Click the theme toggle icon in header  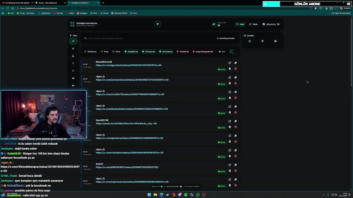pos(158,24)
